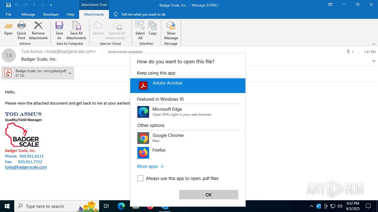Click OK in the open-with dialog
Image resolution: width=378 pixels, height=212 pixels.
pyautogui.click(x=208, y=195)
